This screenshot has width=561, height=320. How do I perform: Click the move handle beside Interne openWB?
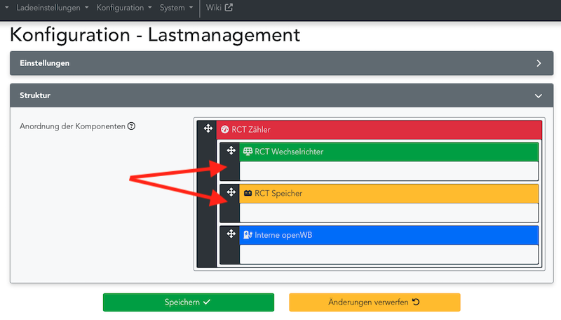[230, 234]
